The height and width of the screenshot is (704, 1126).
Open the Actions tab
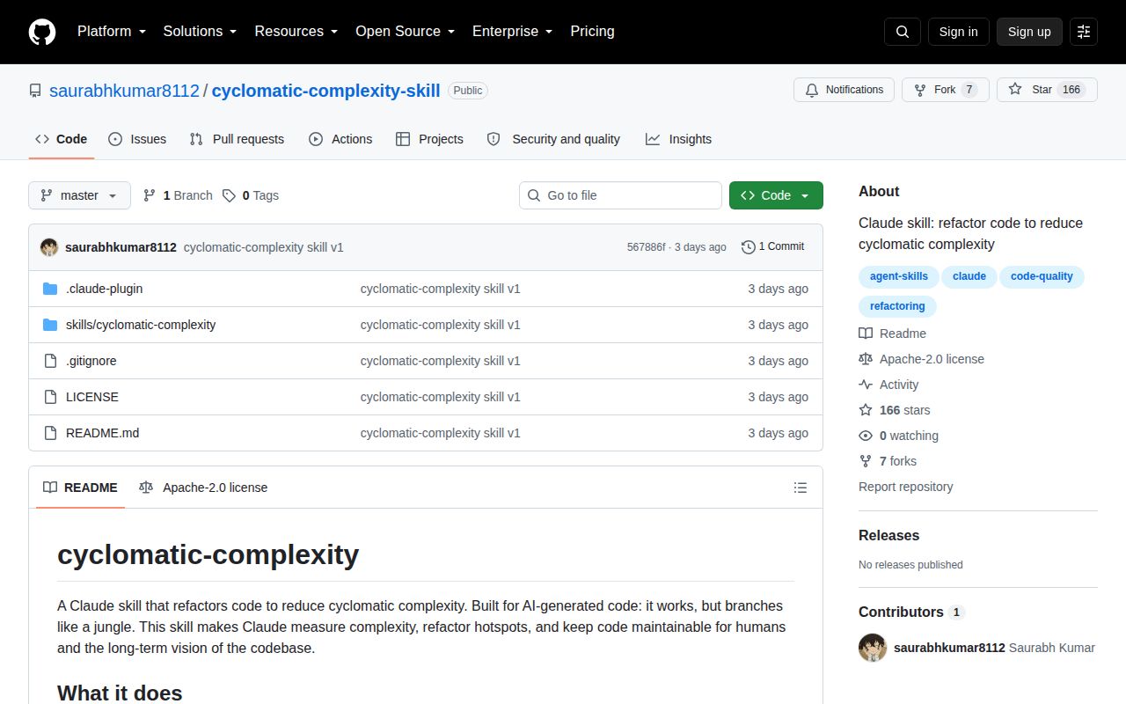click(x=340, y=139)
